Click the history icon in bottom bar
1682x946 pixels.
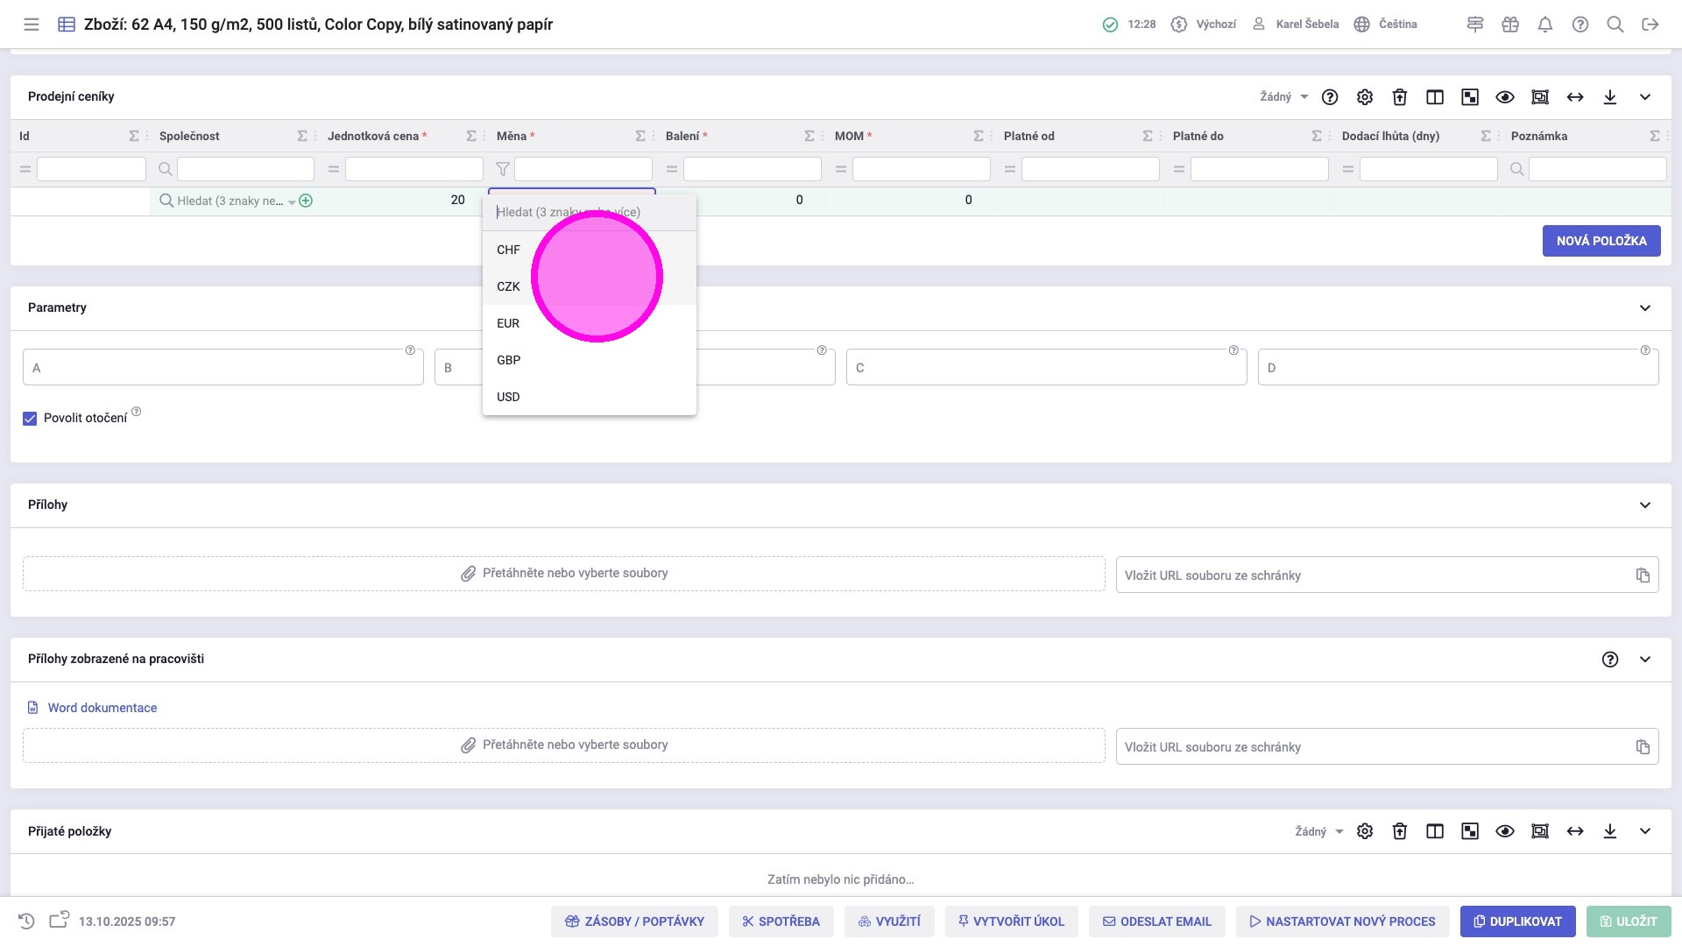click(x=26, y=921)
